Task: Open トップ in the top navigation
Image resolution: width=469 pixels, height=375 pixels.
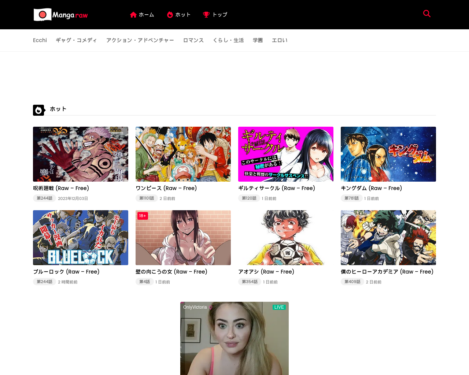Action: [x=220, y=15]
